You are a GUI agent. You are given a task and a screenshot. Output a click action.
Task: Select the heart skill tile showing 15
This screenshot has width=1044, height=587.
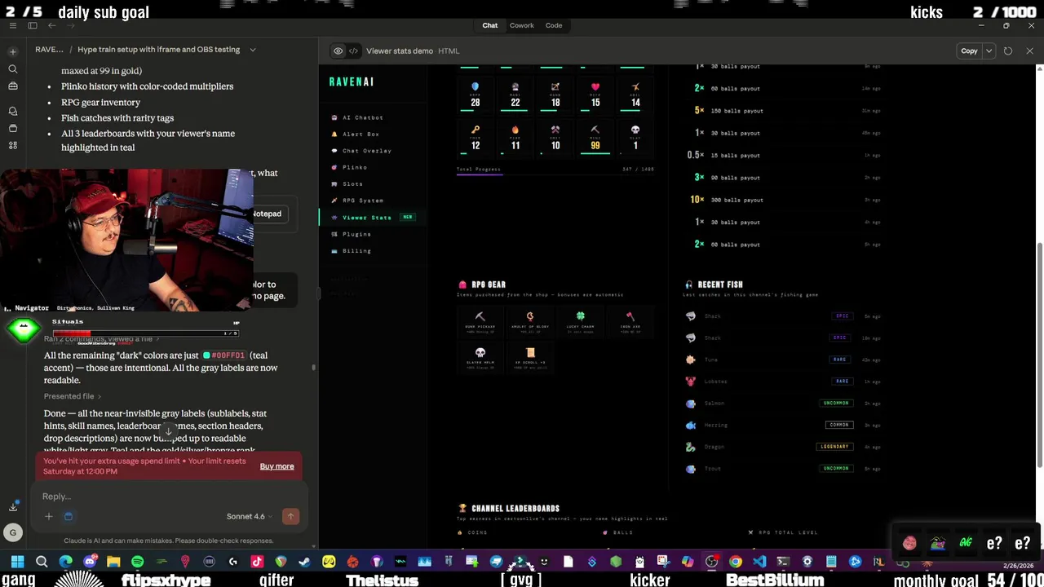595,95
